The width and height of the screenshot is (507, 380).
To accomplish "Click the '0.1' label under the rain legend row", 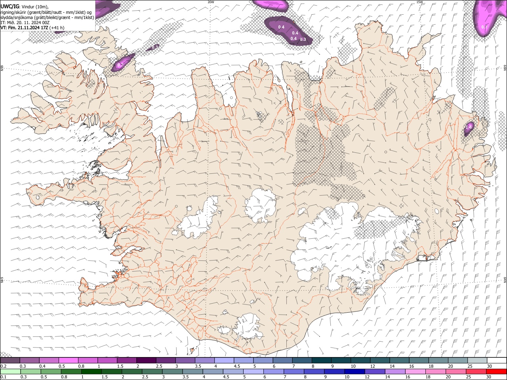I will coord(3,377).
